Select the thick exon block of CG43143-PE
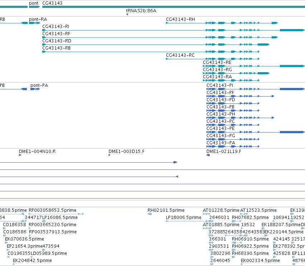This screenshot has width=305, height=266. 292,132
